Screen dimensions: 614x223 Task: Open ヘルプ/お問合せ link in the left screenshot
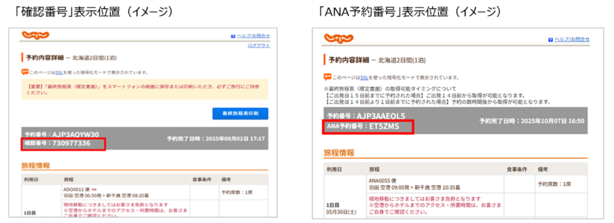pos(254,36)
